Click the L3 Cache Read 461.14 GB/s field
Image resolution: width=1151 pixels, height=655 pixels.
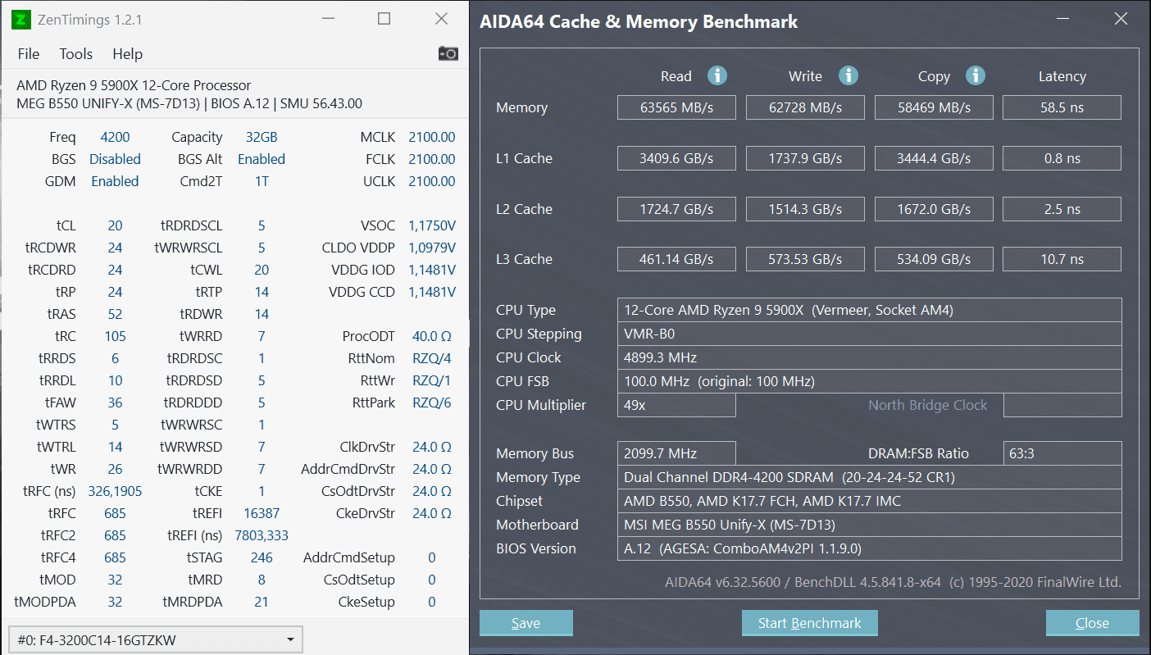pos(676,259)
